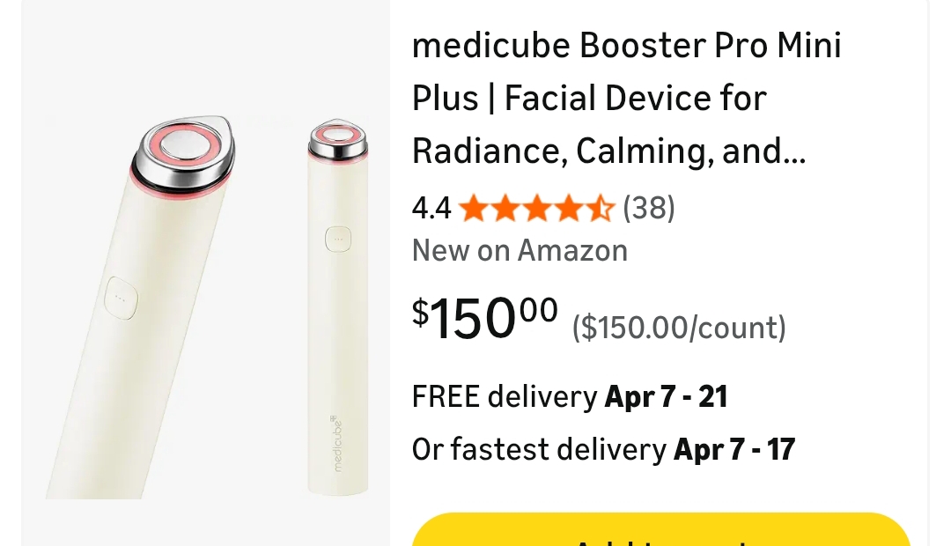Screen dimensions: 951x546
Task: Click the FREE delivery Apr 7 - 21 text
Action: [570, 397]
